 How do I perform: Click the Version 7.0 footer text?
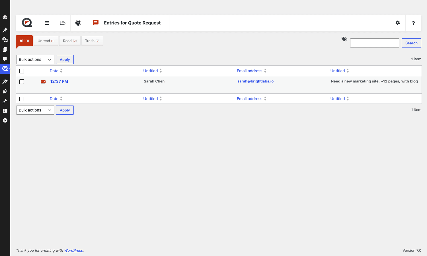pos(412,250)
